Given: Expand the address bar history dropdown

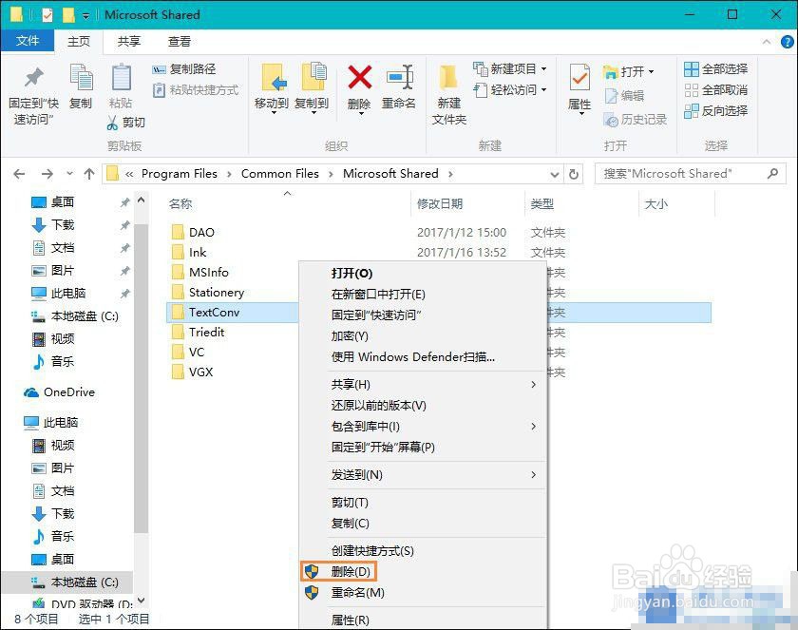Looking at the screenshot, I should (x=555, y=175).
